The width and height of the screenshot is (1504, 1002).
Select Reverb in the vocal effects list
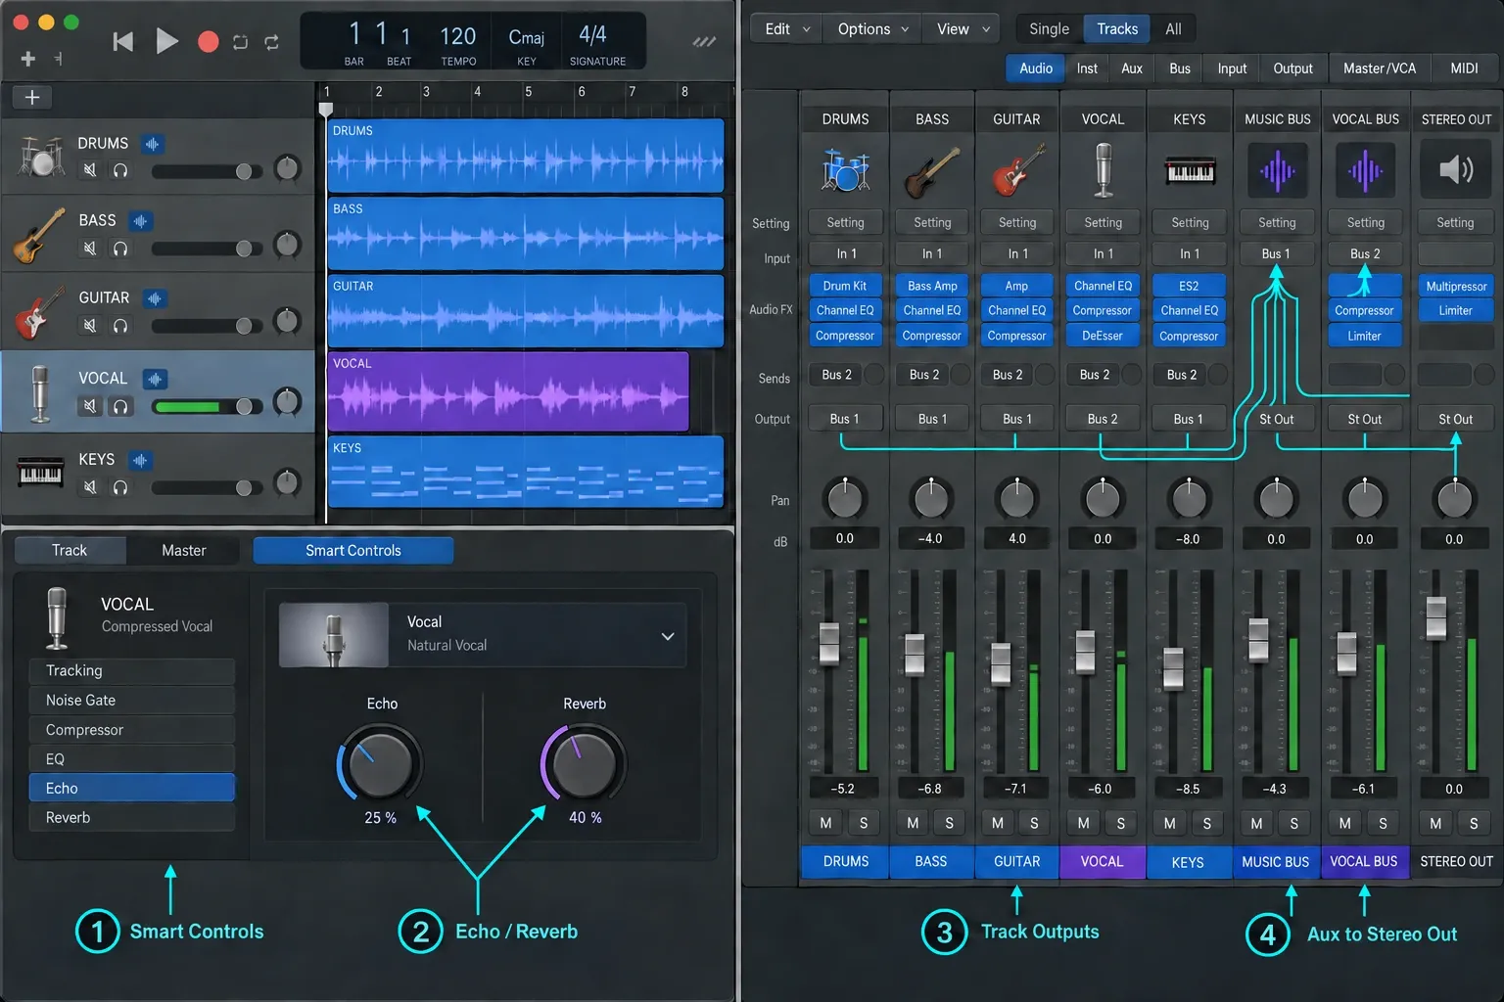pos(132,818)
